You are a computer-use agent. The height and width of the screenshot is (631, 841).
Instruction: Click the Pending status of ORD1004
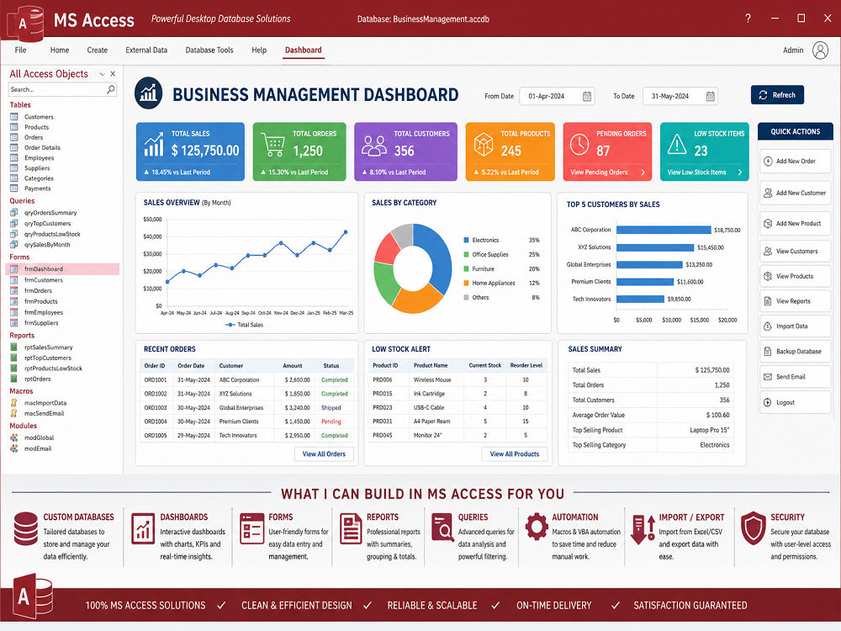pos(331,422)
